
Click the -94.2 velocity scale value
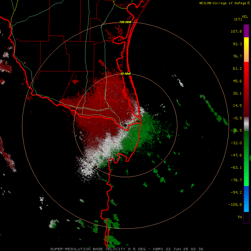coord(236,192)
